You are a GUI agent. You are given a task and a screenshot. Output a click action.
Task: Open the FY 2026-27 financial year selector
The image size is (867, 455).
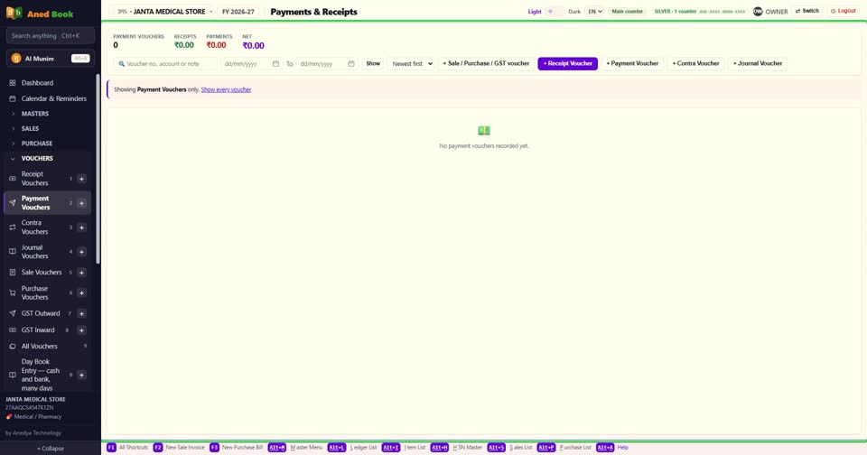pos(238,12)
